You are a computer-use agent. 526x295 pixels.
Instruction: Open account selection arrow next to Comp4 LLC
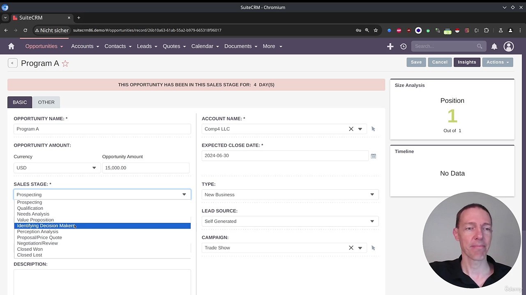373,129
